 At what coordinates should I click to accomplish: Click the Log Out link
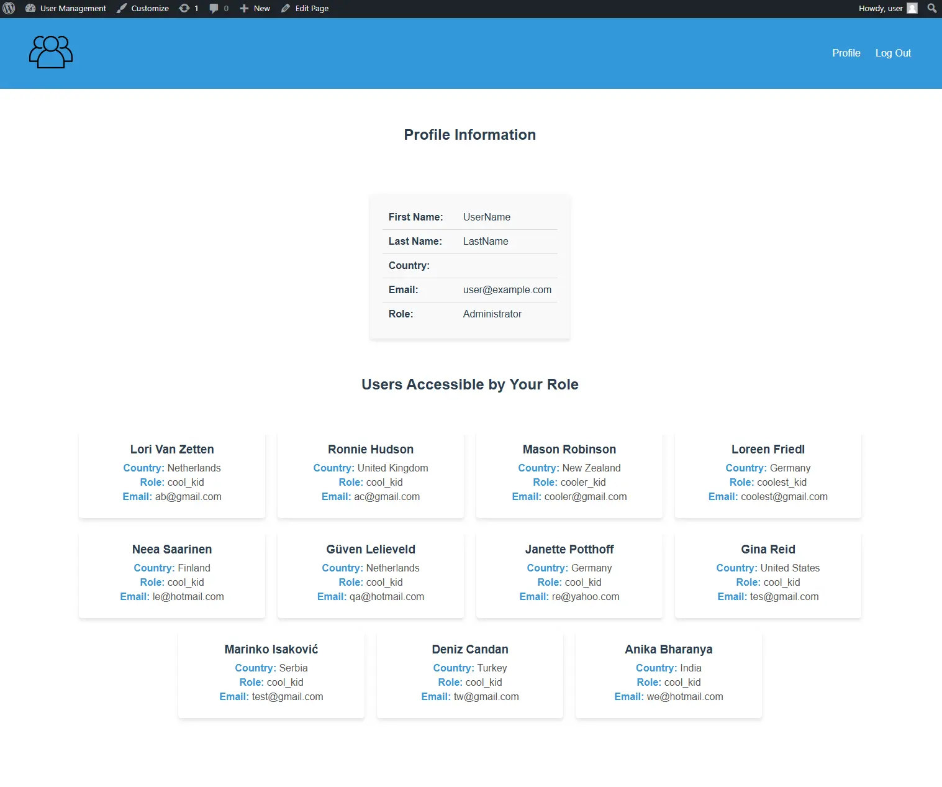pyautogui.click(x=893, y=53)
